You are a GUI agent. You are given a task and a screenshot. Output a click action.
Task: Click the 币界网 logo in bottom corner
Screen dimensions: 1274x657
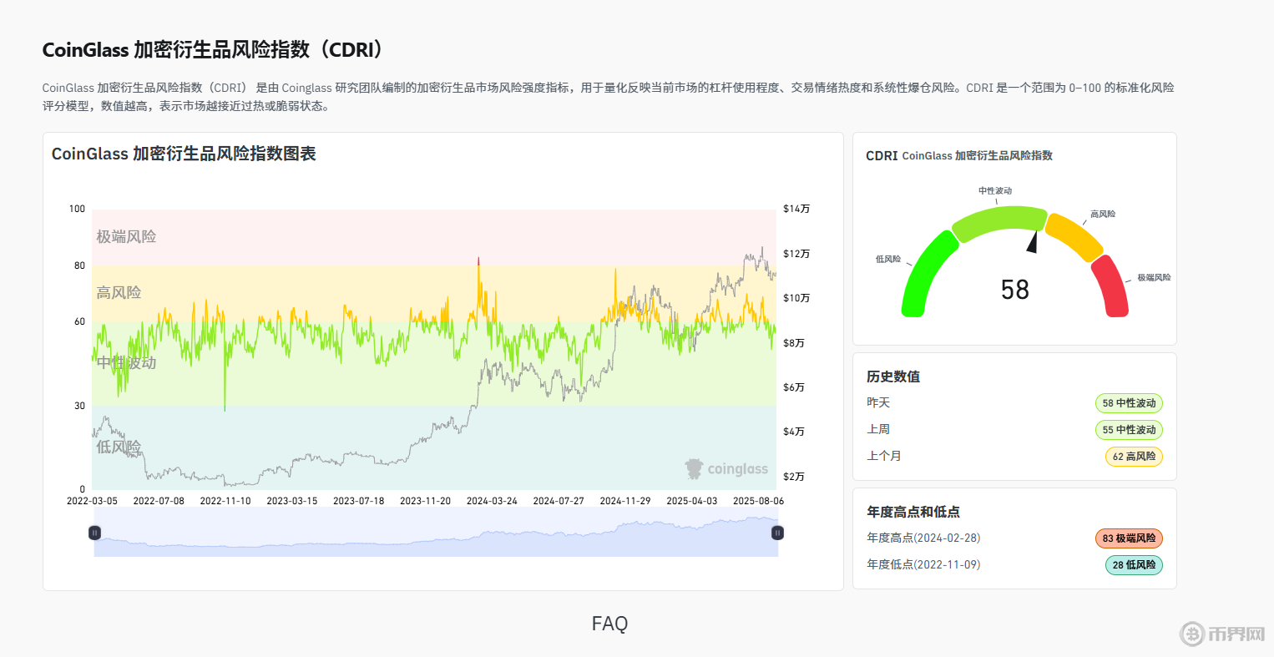tap(1222, 634)
